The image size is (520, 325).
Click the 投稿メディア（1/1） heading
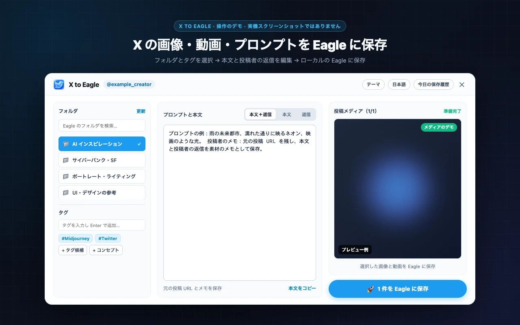click(355, 111)
